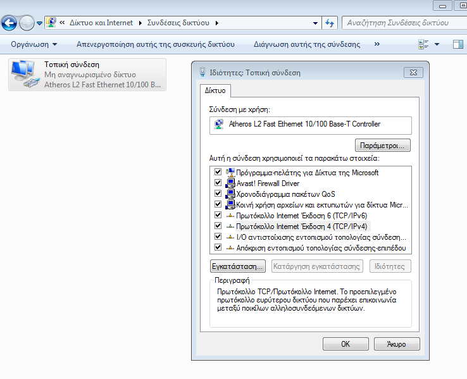
Task: Uncheck Κοινή χρήση αρχείων και εκτυπωτών checkbox
Action: [x=218, y=204]
